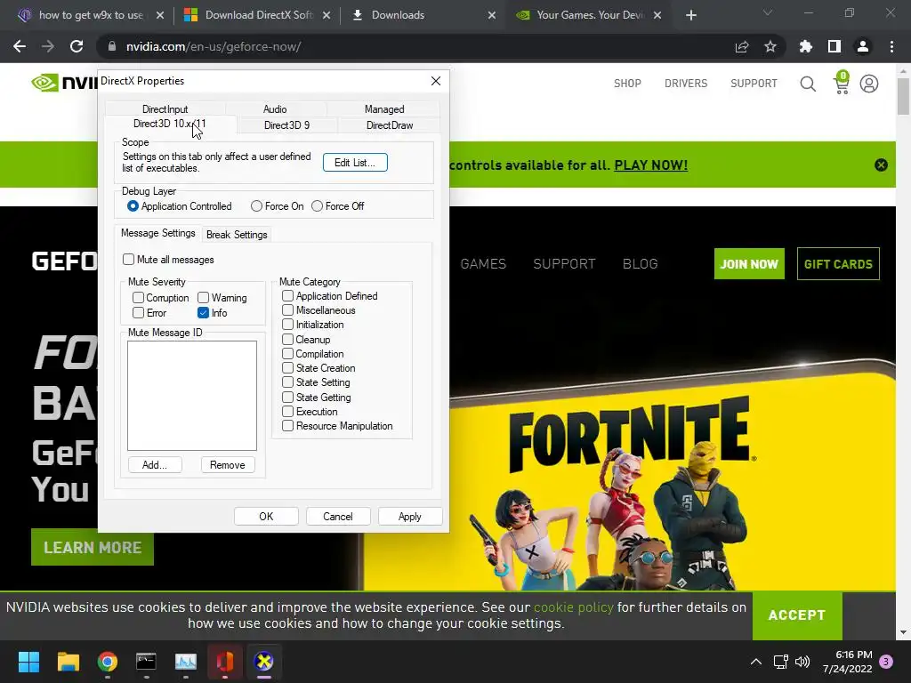Switch to the DirectDraw tab
Viewport: 911px width, 683px height.
[x=390, y=125]
